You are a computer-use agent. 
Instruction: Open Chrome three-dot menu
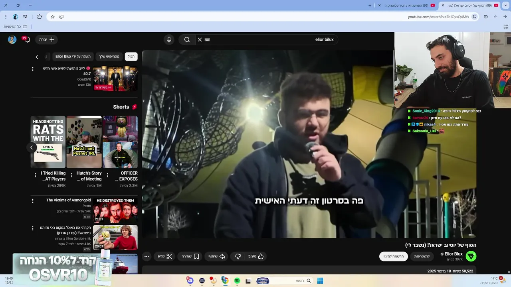click(x=6, y=17)
